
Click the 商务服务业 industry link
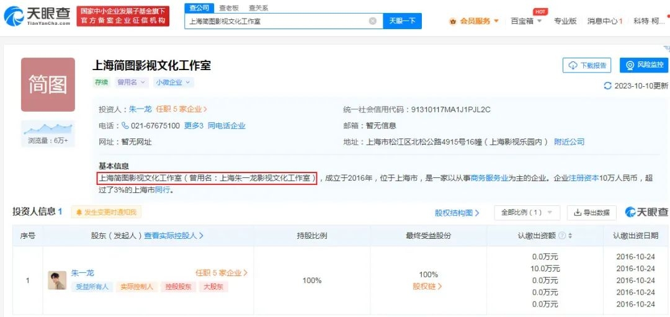pos(489,178)
